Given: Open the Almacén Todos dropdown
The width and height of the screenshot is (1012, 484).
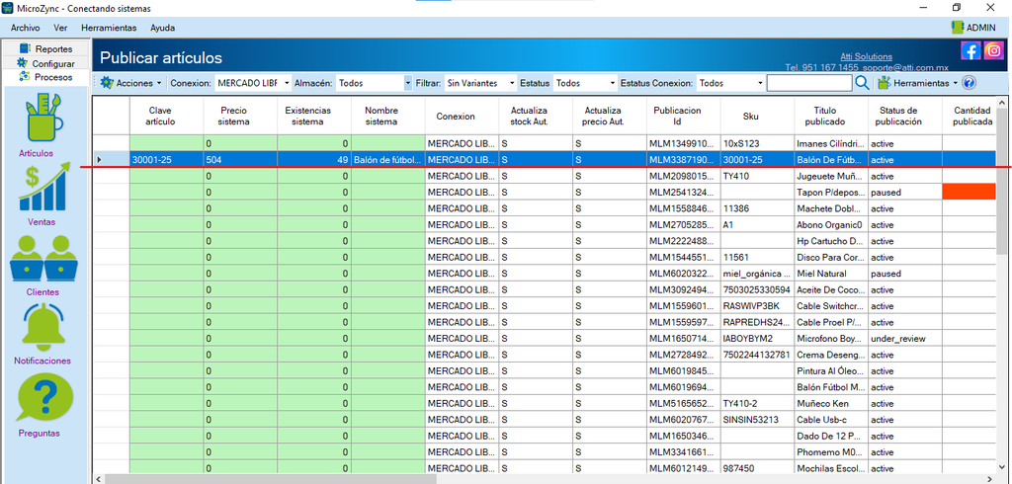Looking at the screenshot, I should 374,83.
